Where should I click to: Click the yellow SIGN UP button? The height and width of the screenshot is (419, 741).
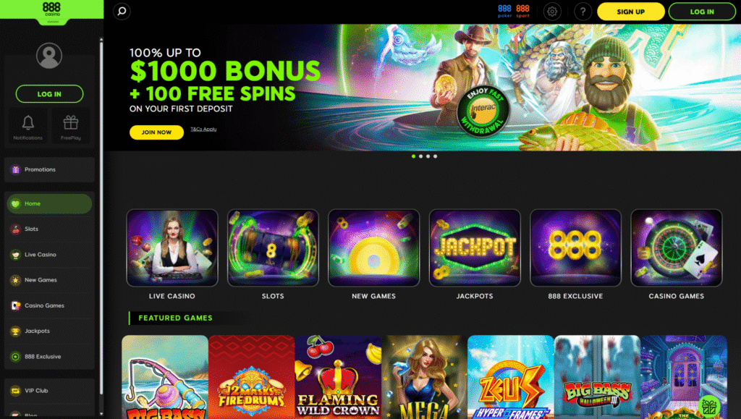tap(630, 12)
